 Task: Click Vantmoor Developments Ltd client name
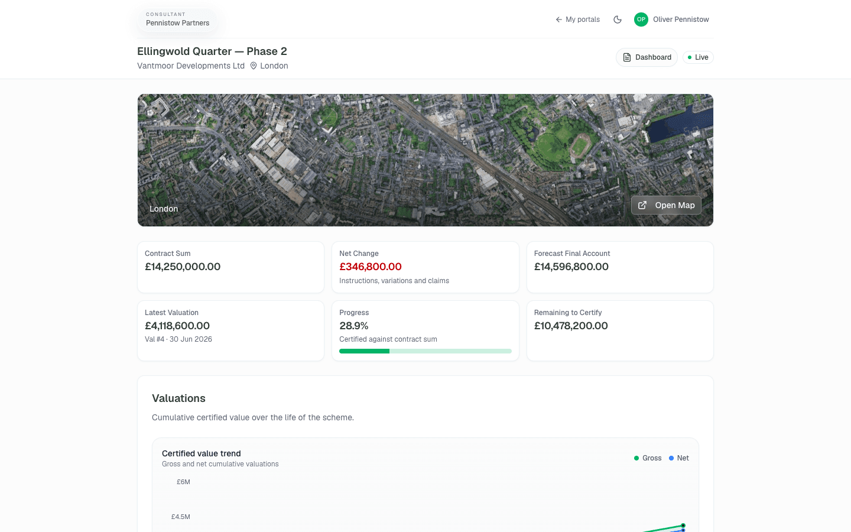(191, 66)
